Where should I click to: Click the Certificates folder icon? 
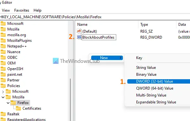(18, 108)
